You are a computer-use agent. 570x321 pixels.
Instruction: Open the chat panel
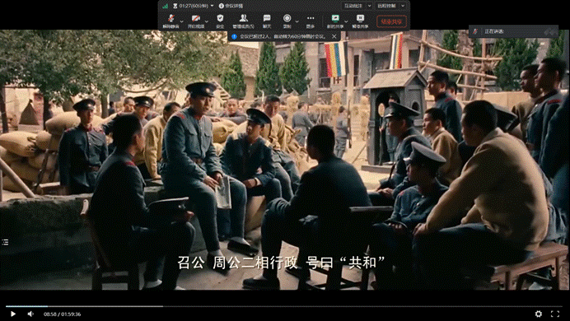267,21
